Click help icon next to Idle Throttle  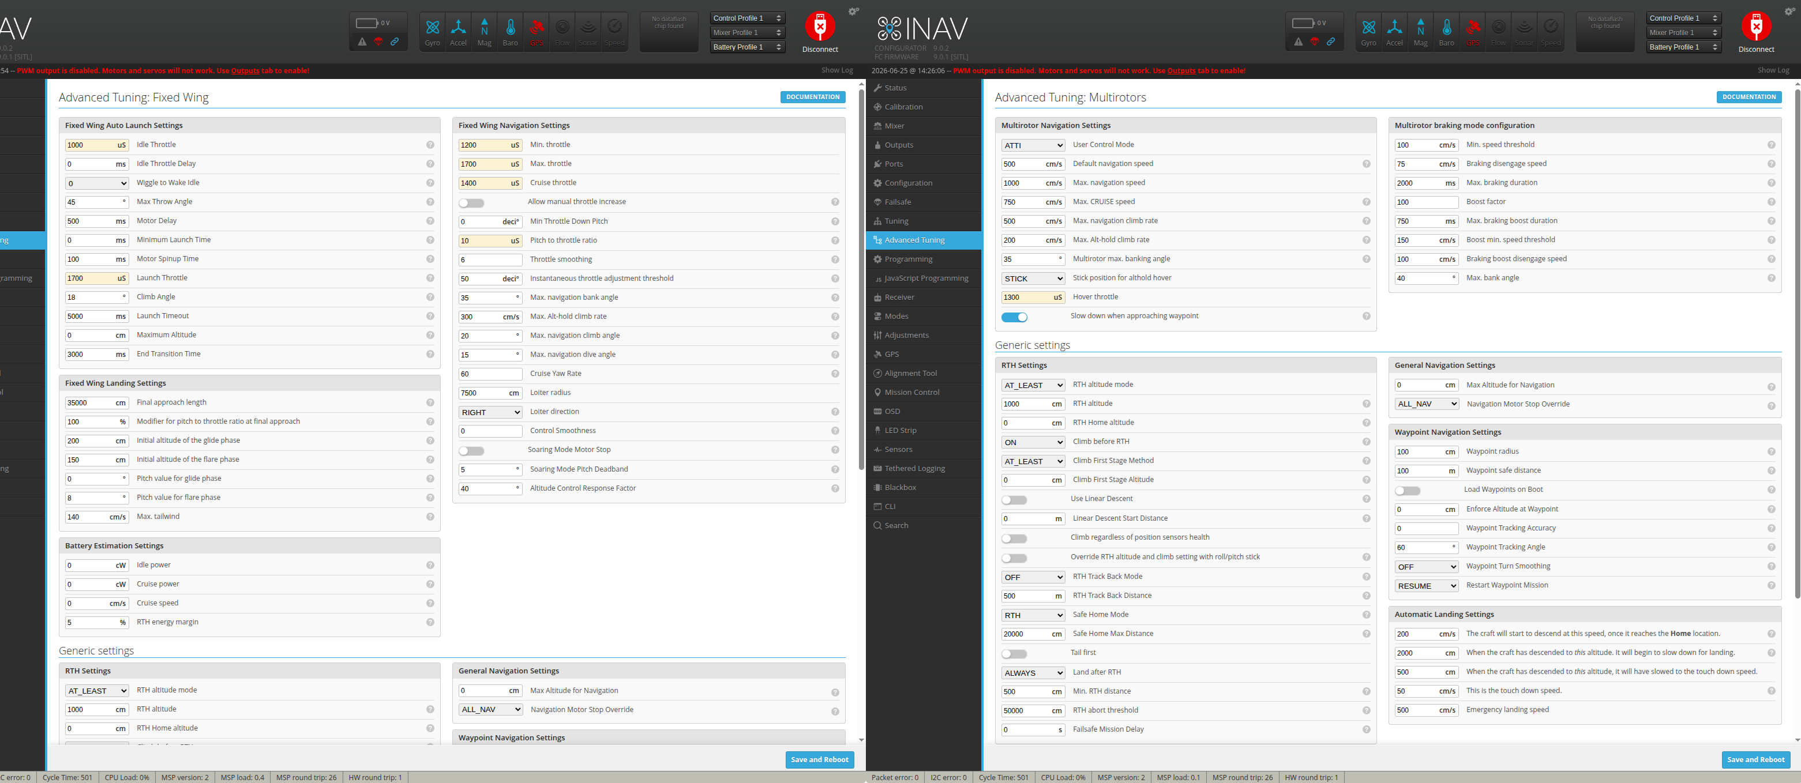pos(430,145)
